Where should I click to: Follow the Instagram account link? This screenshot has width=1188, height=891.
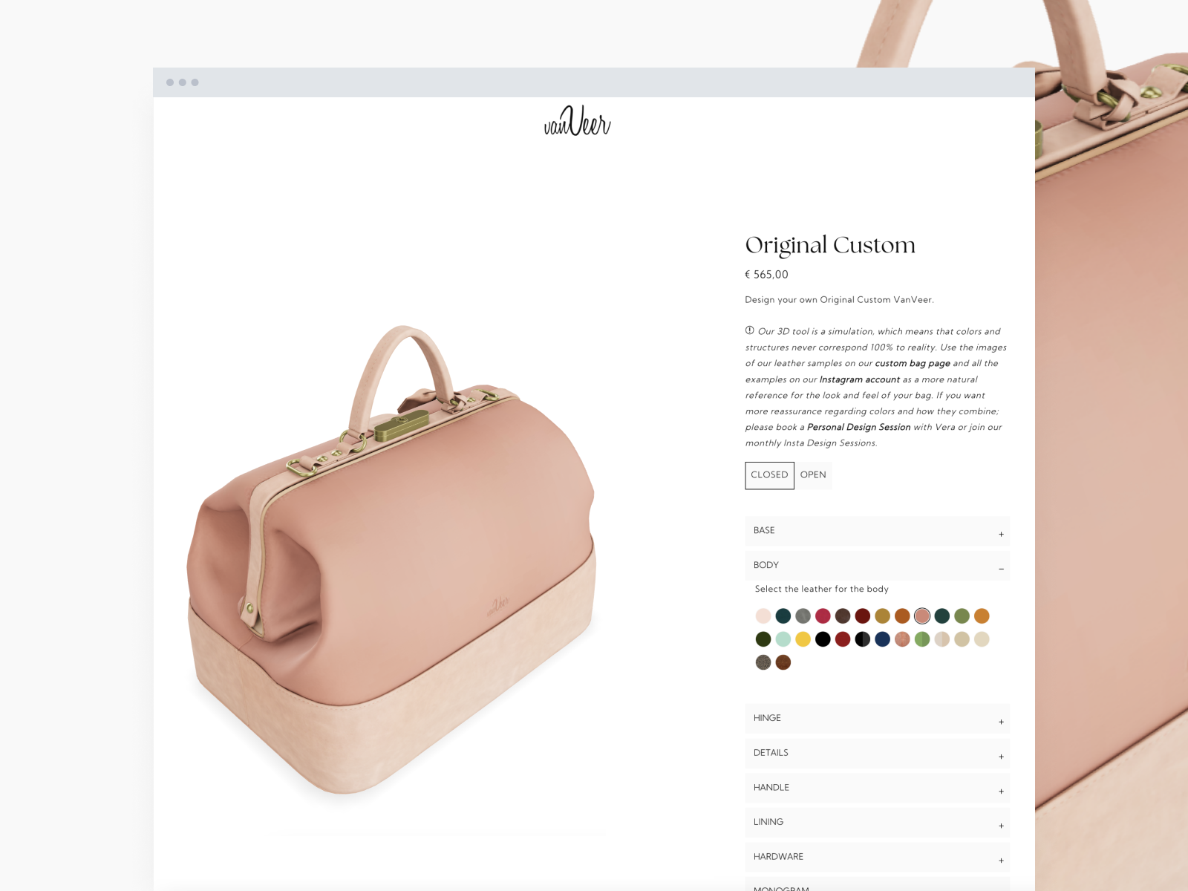click(x=859, y=379)
